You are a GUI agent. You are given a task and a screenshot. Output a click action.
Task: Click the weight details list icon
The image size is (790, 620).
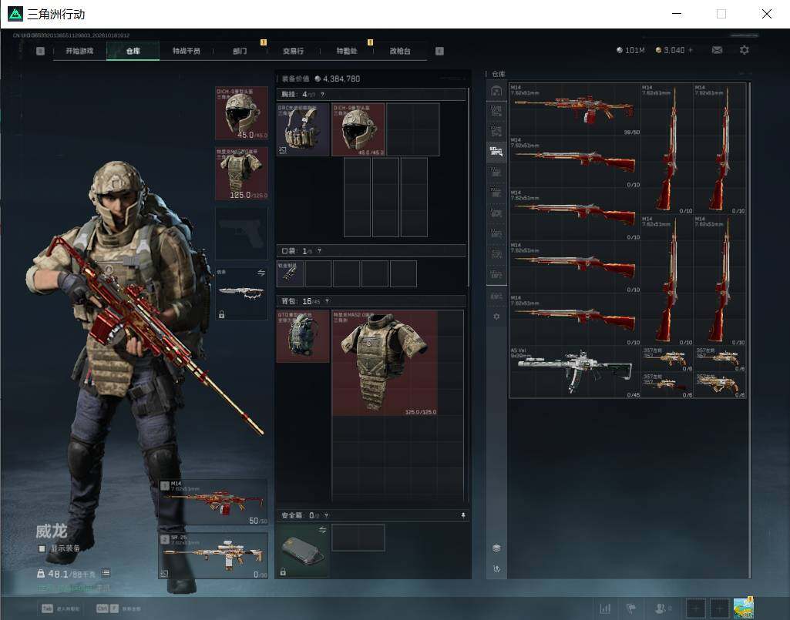[x=106, y=573]
